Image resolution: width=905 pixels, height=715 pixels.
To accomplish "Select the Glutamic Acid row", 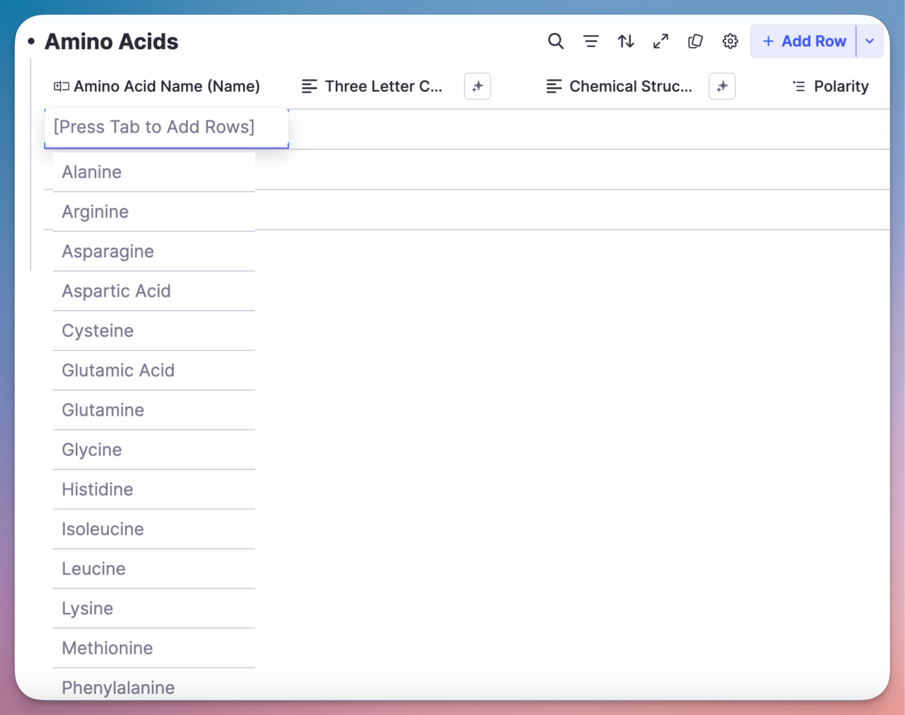I will (x=118, y=371).
